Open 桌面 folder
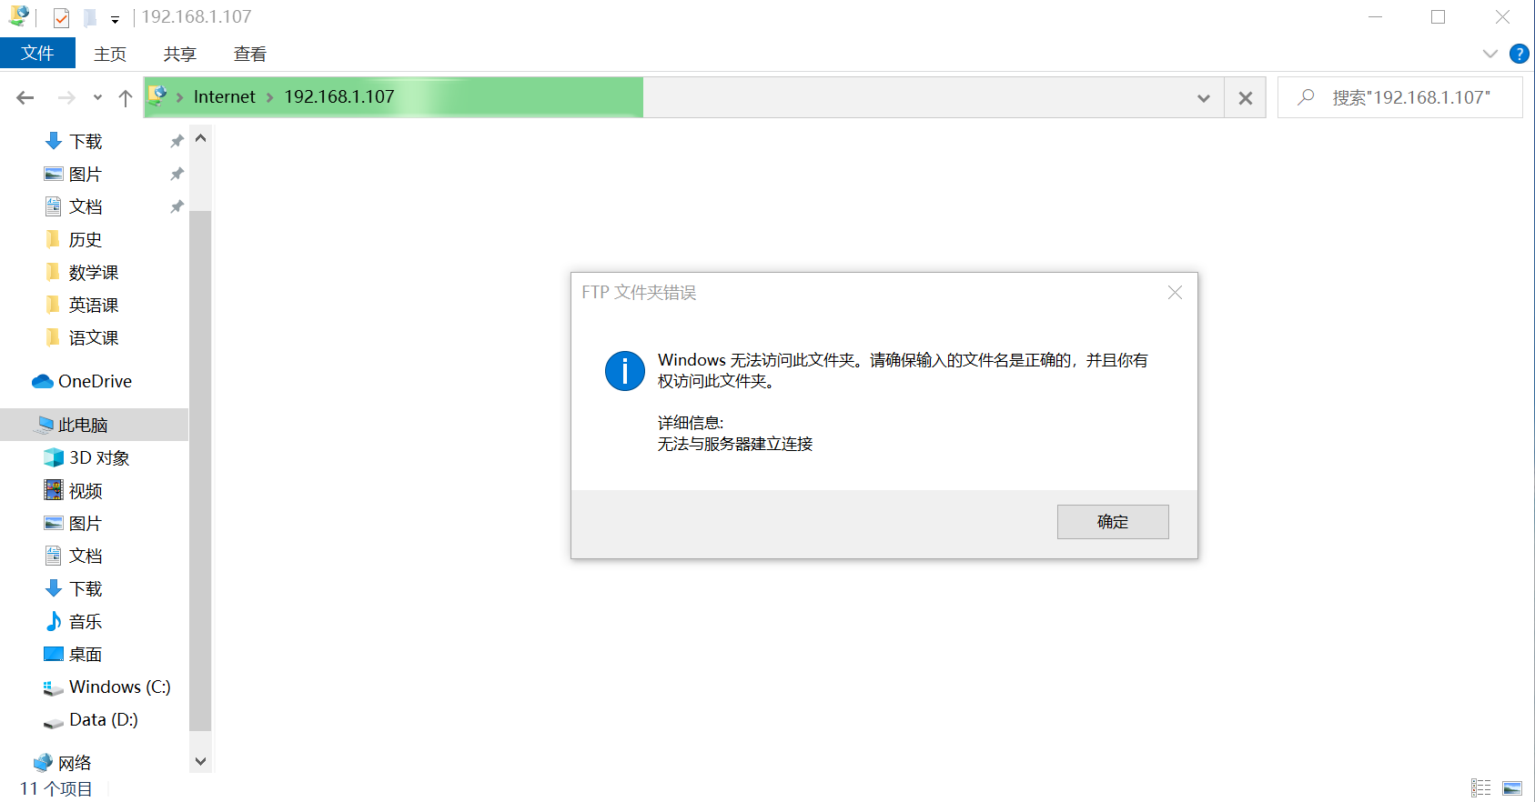 (x=85, y=654)
